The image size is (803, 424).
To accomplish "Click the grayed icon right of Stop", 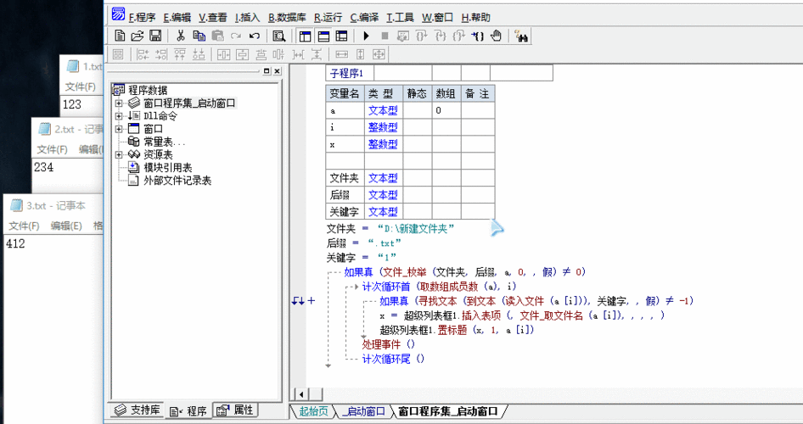I will (x=403, y=36).
